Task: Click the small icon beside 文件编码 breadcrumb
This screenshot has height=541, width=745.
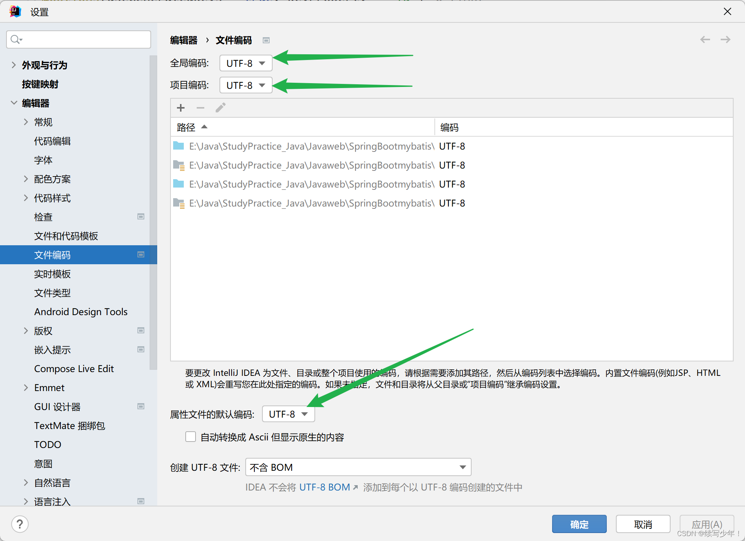Action: [266, 40]
